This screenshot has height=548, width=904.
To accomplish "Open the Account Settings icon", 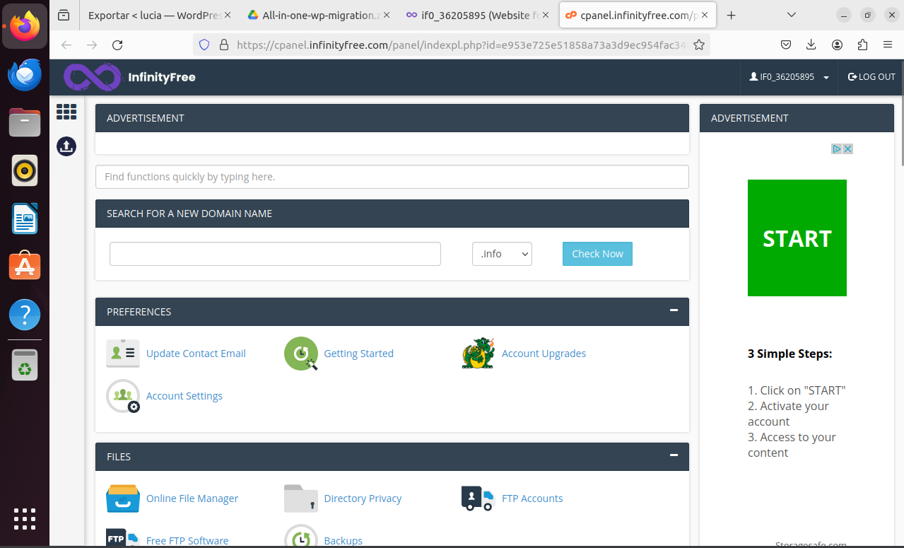I will pyautogui.click(x=123, y=396).
